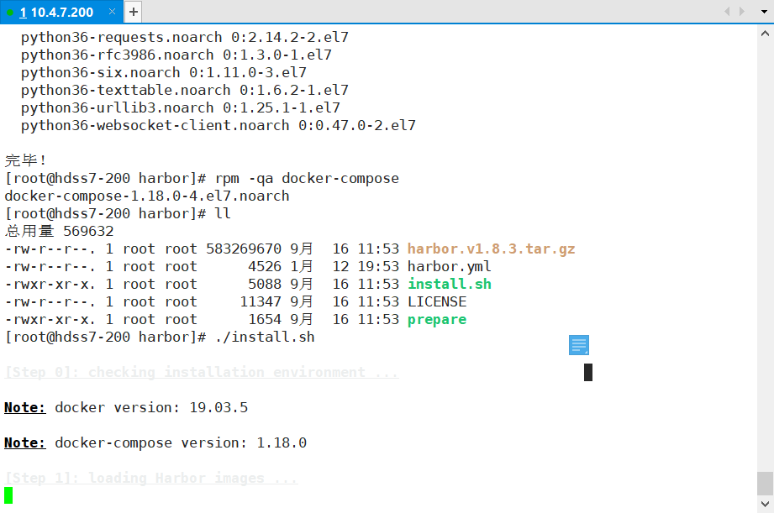The height and width of the screenshot is (513, 774).
Task: Open the session tab list dropdown
Action: click(x=763, y=12)
